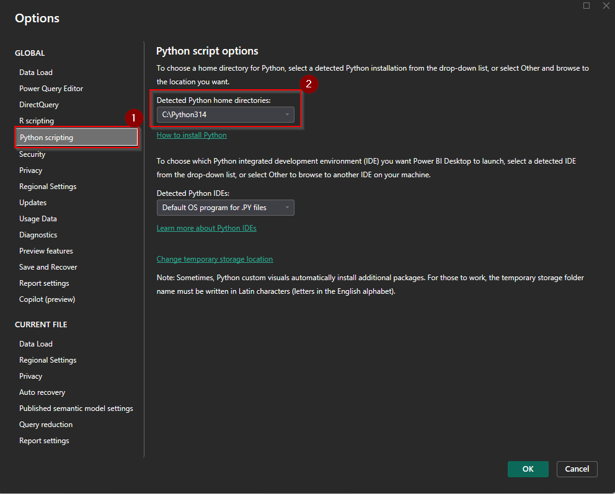Go to Global Data Load settings
This screenshot has height=494, width=615.
point(36,73)
